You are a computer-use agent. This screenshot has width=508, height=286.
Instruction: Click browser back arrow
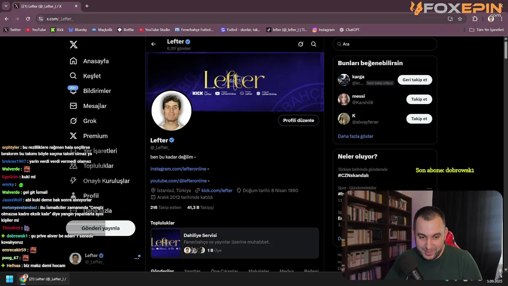(6, 19)
